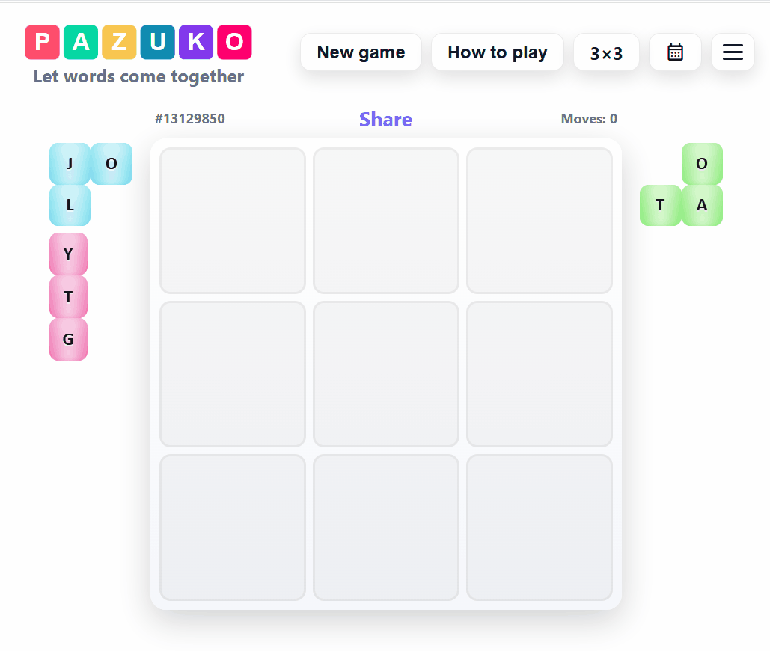The height and width of the screenshot is (651, 770).
Task: Open the How to play instructions
Action: tap(497, 52)
